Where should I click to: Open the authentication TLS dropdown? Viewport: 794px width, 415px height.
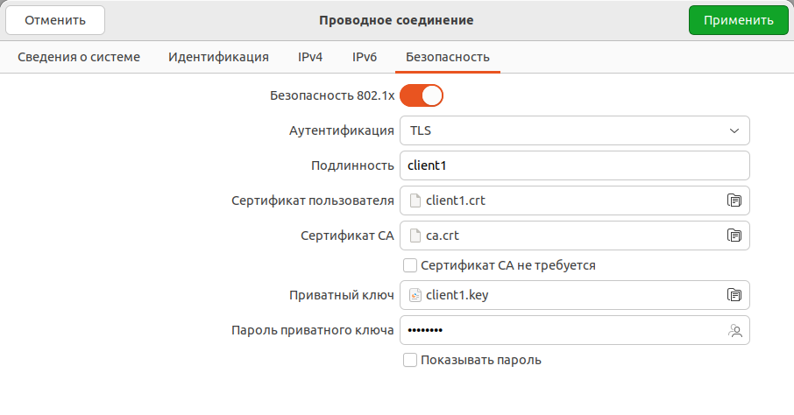tap(574, 130)
